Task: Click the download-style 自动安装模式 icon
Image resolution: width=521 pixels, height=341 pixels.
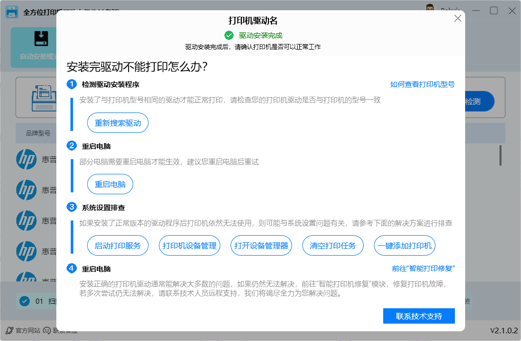Action: (x=42, y=39)
